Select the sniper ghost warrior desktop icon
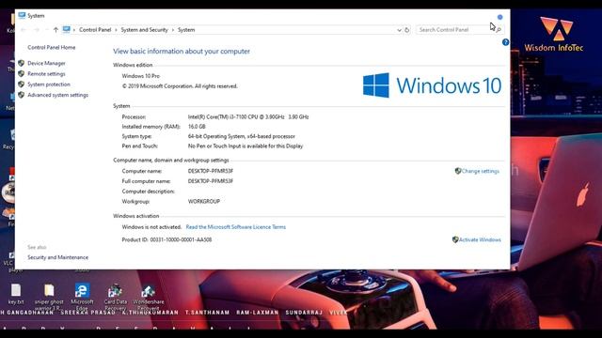 coord(49,297)
